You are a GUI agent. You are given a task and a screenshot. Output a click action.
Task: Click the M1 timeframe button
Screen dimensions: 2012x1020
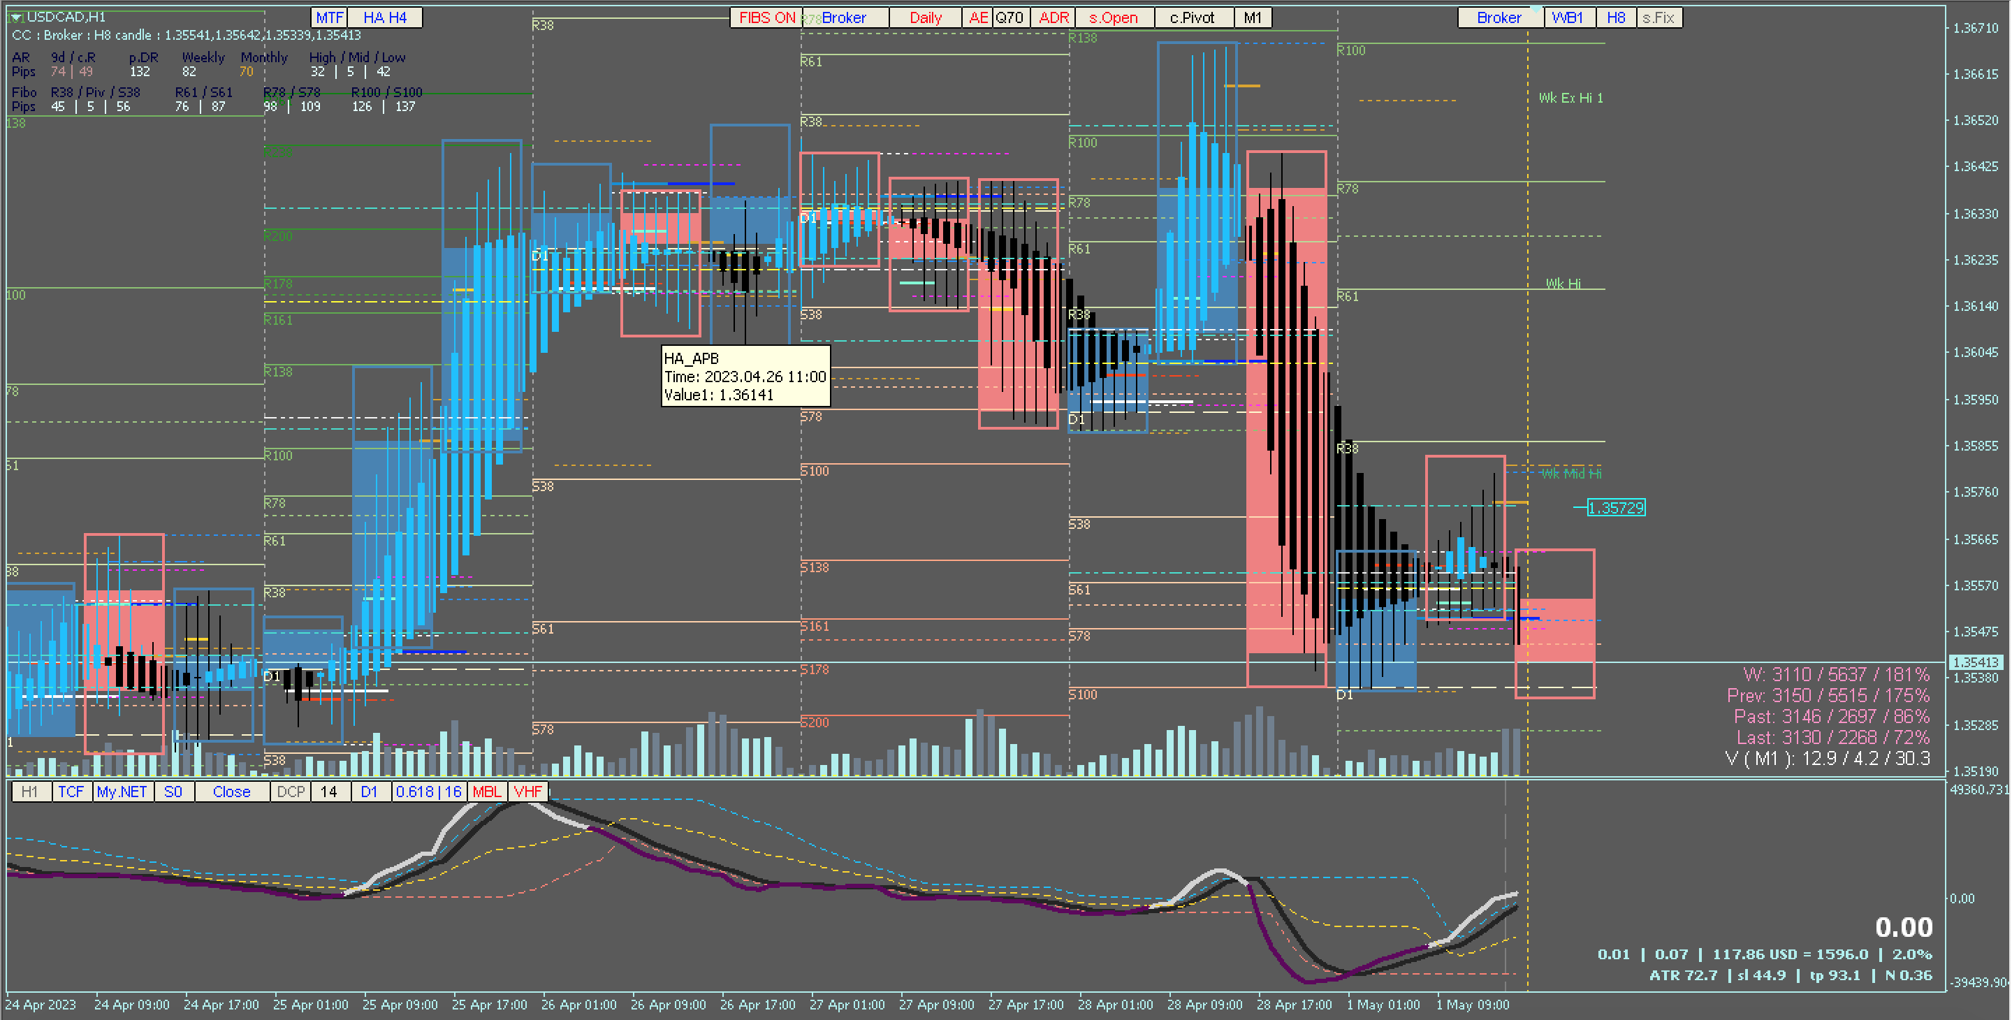1252,18
